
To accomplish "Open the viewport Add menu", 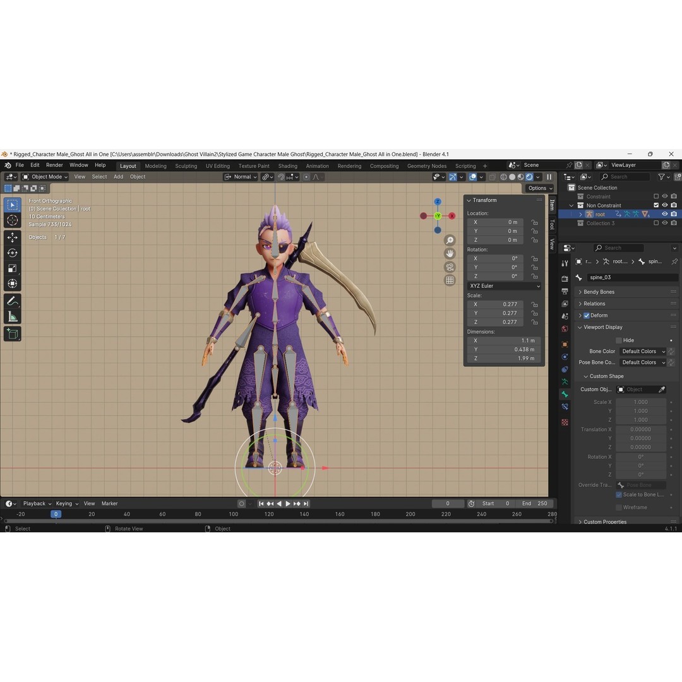I will [x=118, y=177].
